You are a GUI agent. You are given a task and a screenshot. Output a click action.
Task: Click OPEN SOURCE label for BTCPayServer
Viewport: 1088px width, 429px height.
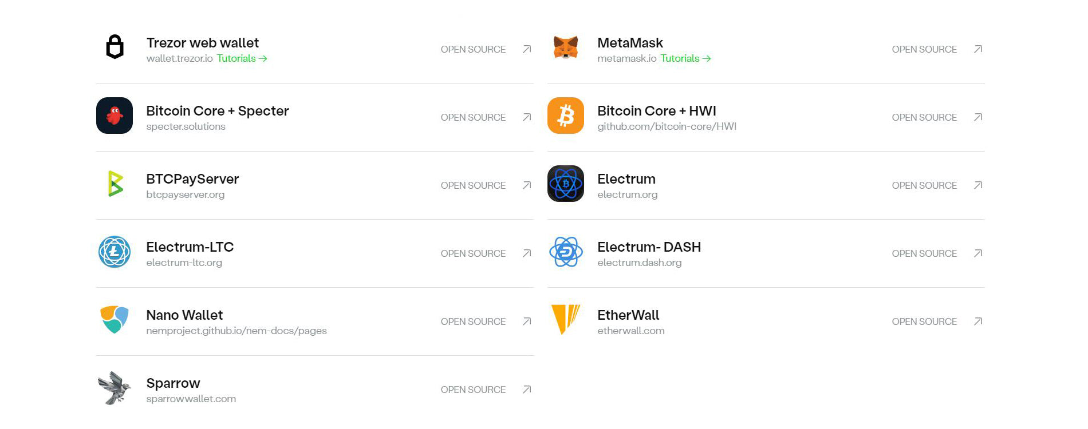473,185
